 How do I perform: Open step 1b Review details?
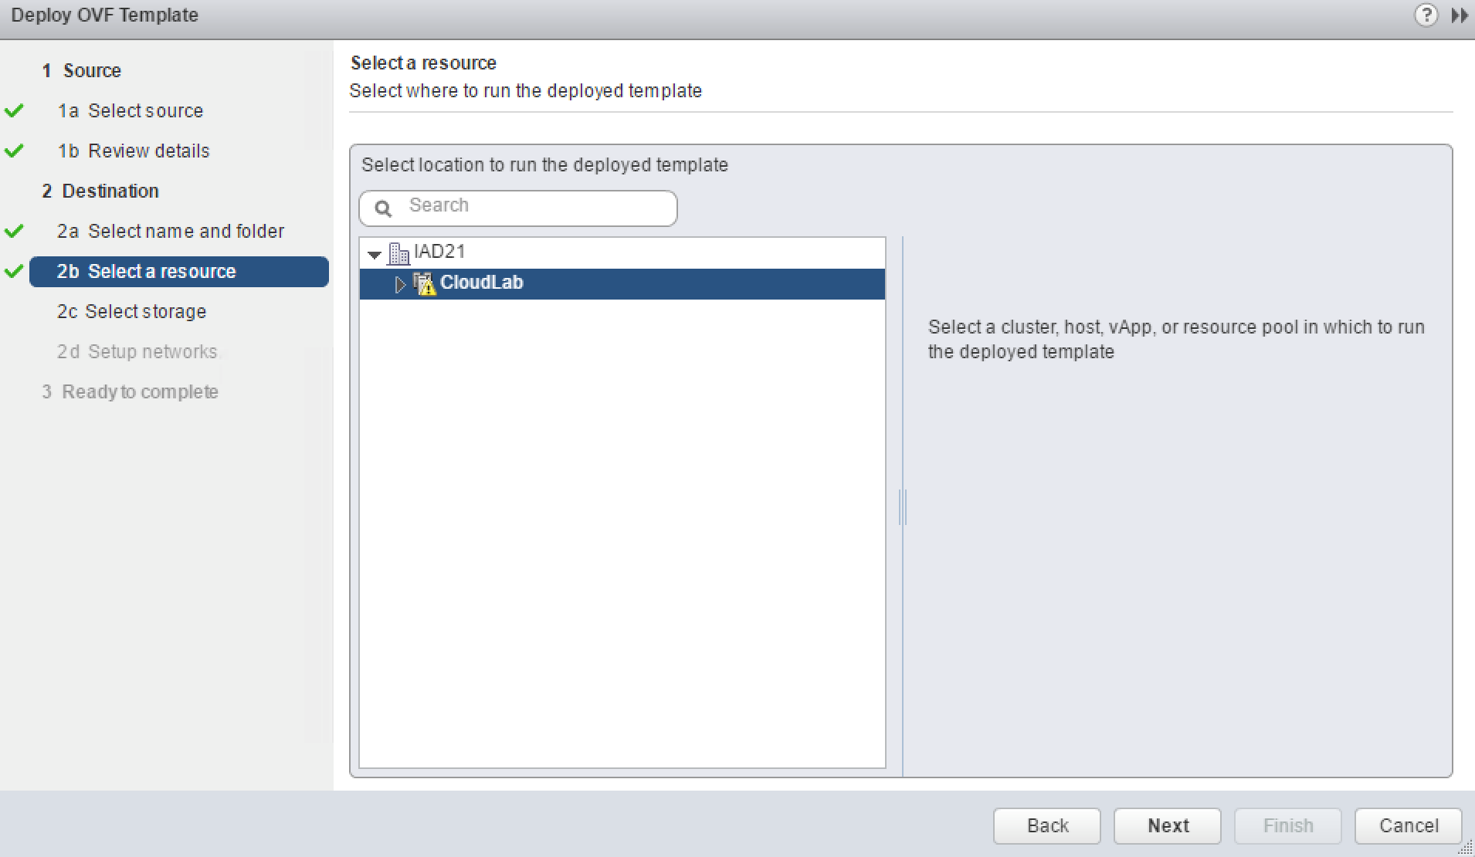[133, 151]
